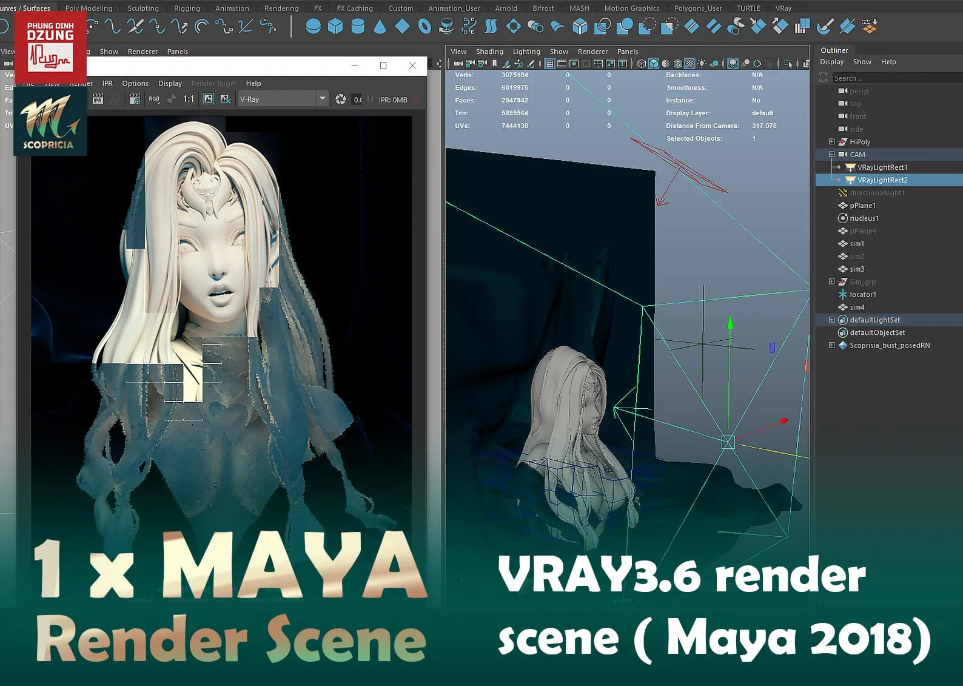Click the orange Surface Editing tool icon

click(870, 27)
